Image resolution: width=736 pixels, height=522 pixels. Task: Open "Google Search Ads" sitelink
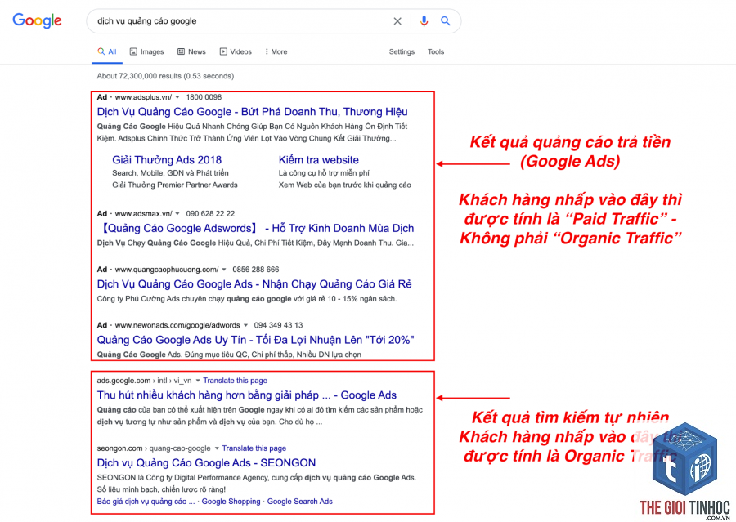tap(300, 502)
